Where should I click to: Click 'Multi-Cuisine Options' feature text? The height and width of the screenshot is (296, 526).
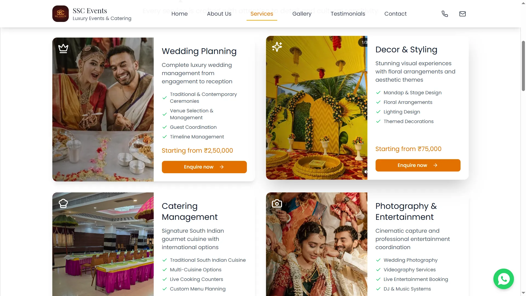(x=196, y=270)
